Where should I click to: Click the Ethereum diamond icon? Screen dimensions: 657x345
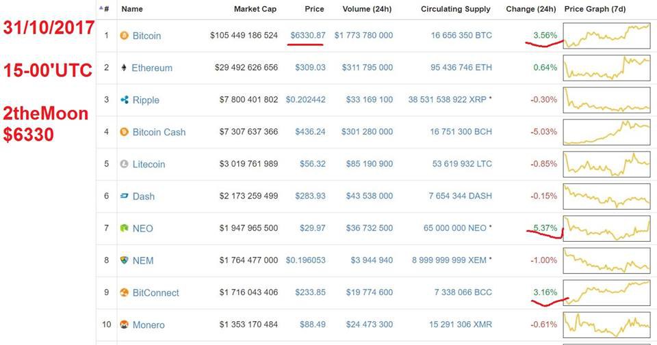click(x=124, y=68)
